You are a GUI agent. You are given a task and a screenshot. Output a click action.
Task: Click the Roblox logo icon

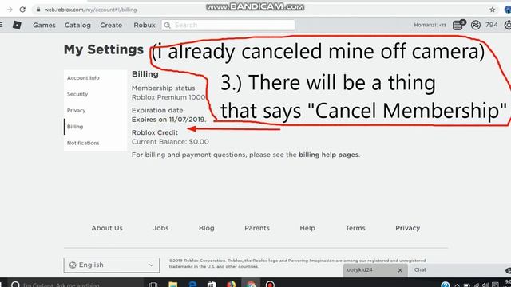(17, 25)
